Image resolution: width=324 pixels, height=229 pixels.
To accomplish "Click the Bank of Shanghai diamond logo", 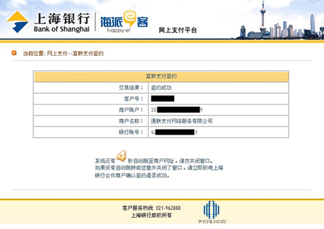I will click(x=18, y=22).
